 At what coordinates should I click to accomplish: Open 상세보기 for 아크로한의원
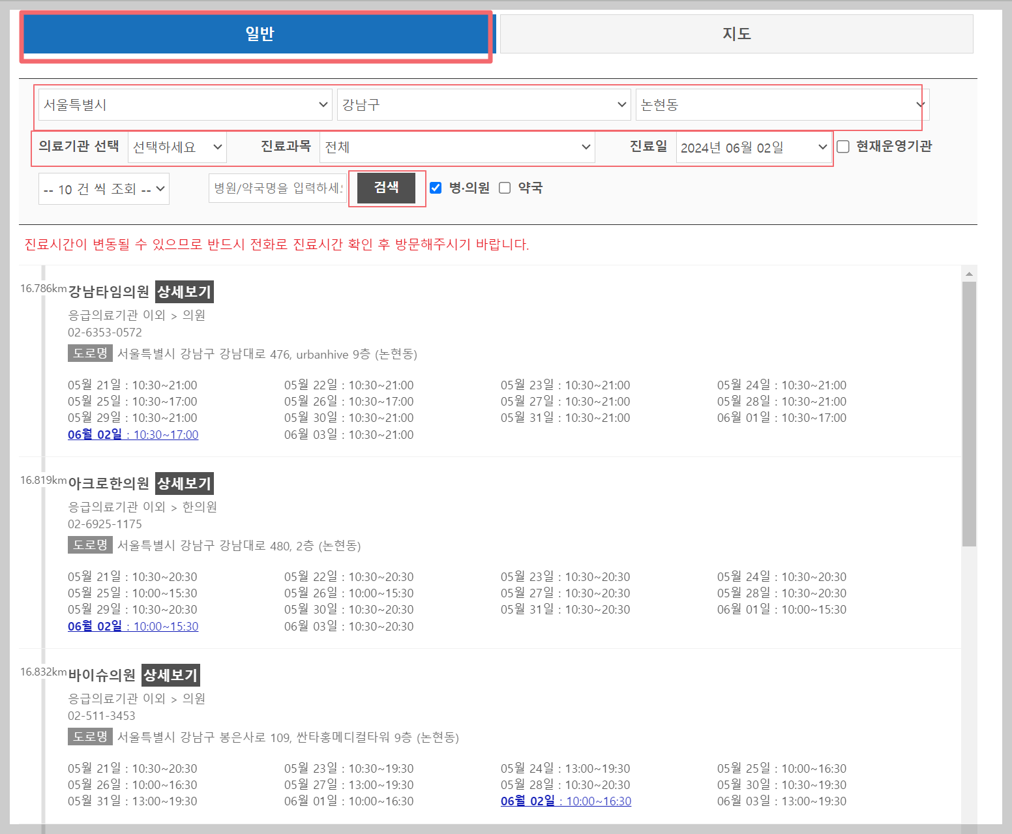coord(185,483)
